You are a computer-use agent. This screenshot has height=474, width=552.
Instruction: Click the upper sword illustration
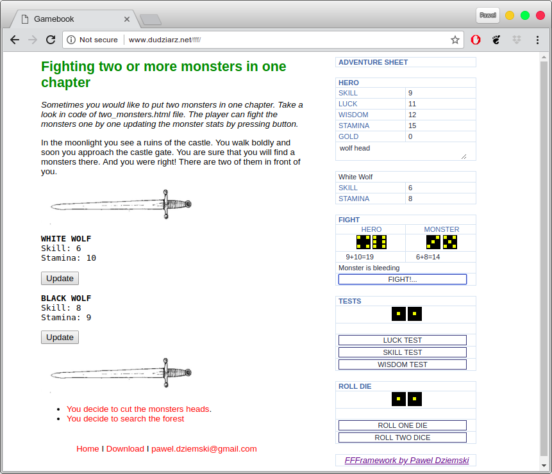coord(119,204)
